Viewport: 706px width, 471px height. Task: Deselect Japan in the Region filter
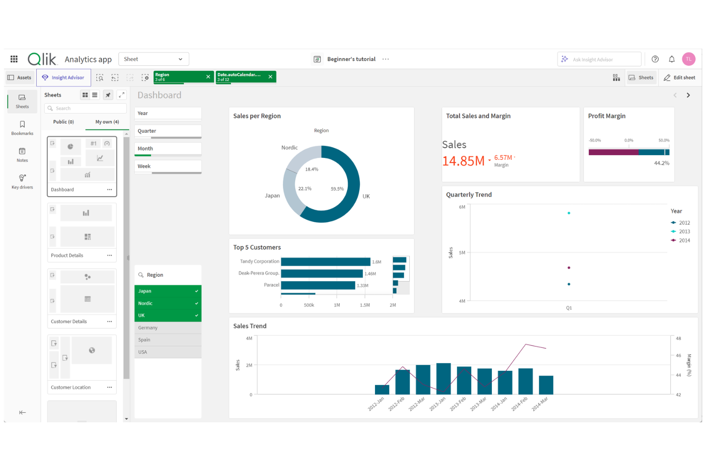(x=167, y=291)
